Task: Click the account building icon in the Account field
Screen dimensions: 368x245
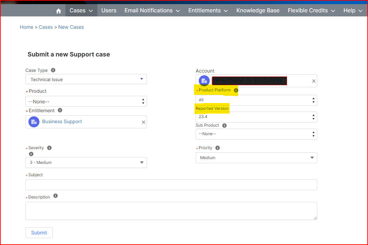Action: (x=204, y=80)
